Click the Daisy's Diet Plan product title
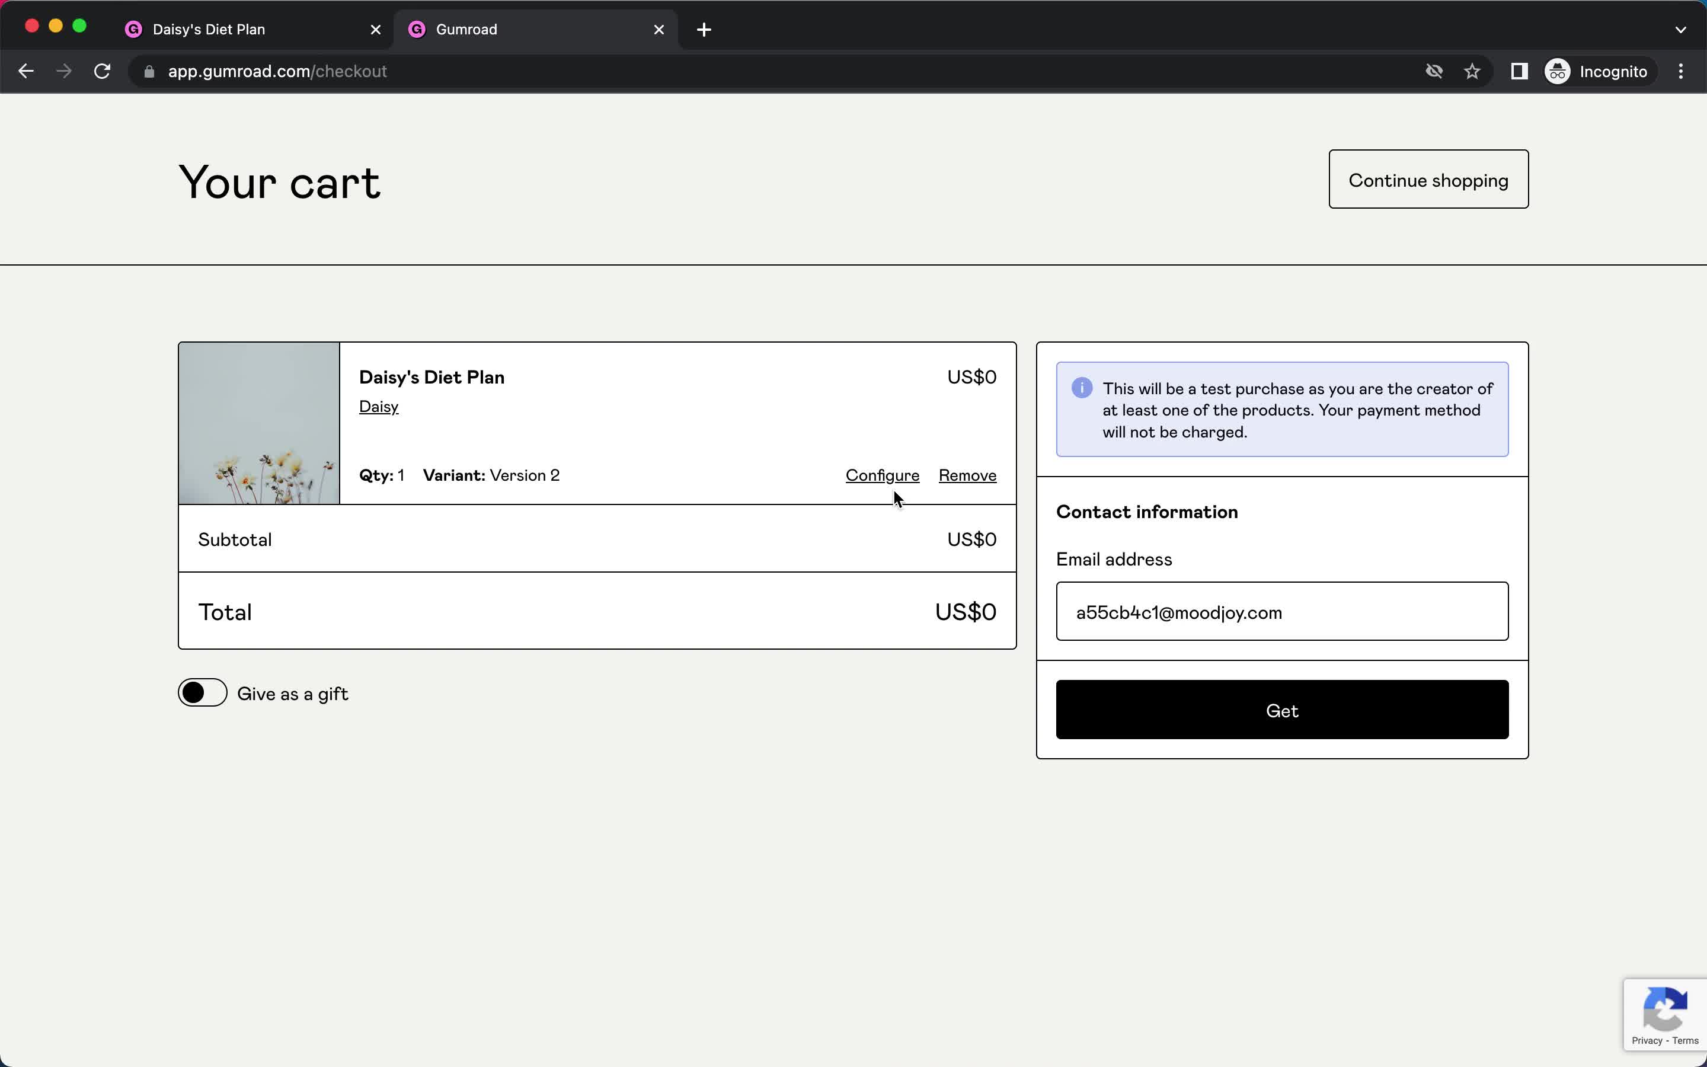This screenshot has width=1707, height=1067. pos(431,378)
